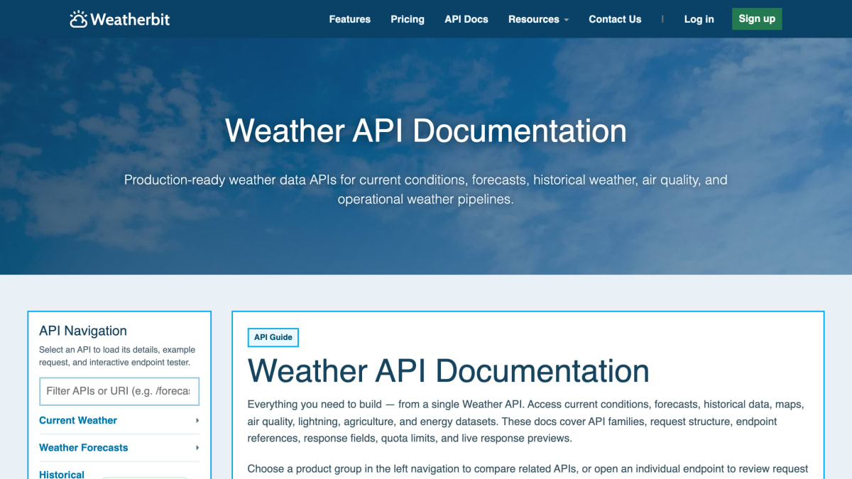Focus the Filter APIs or URI field
Viewport: 852px width, 479px height.
(119, 391)
